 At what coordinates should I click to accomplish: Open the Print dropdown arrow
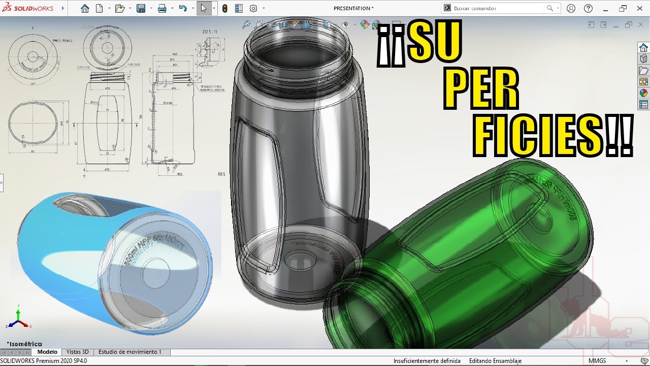171,8
